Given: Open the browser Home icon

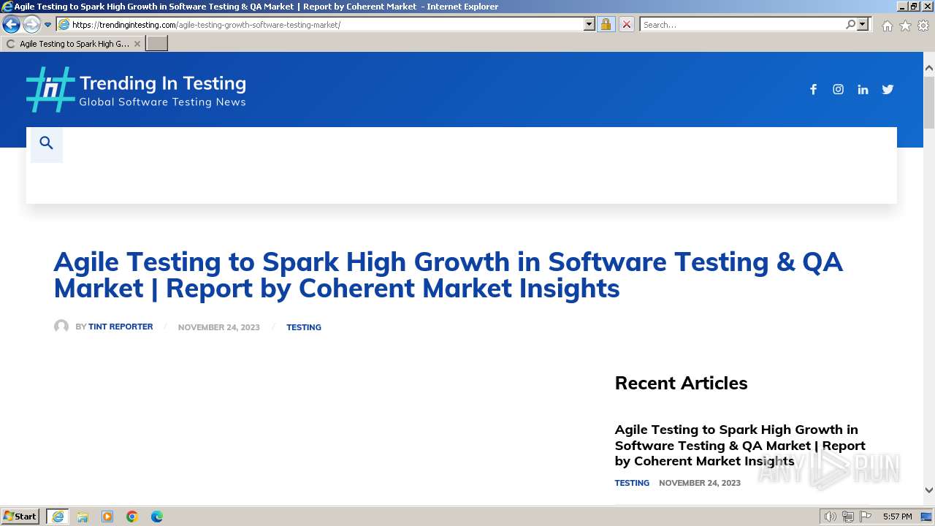Looking at the screenshot, I should [x=887, y=26].
